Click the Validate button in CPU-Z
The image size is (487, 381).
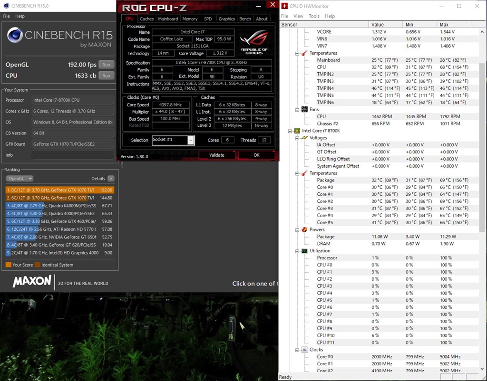coord(217,155)
